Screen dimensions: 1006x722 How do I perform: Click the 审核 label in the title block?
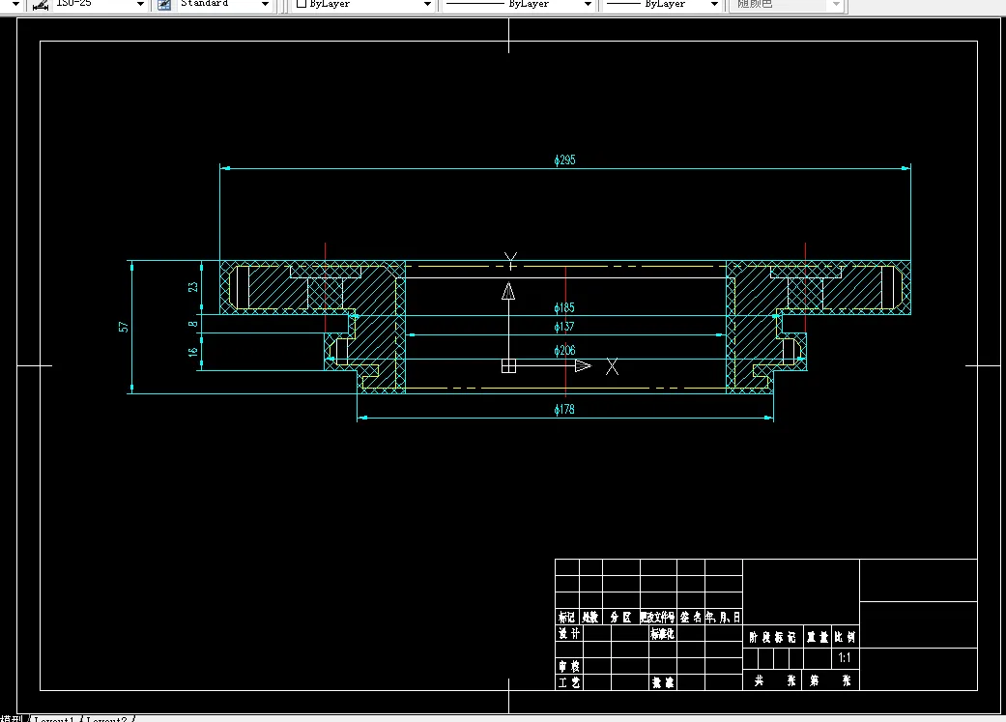tap(568, 666)
